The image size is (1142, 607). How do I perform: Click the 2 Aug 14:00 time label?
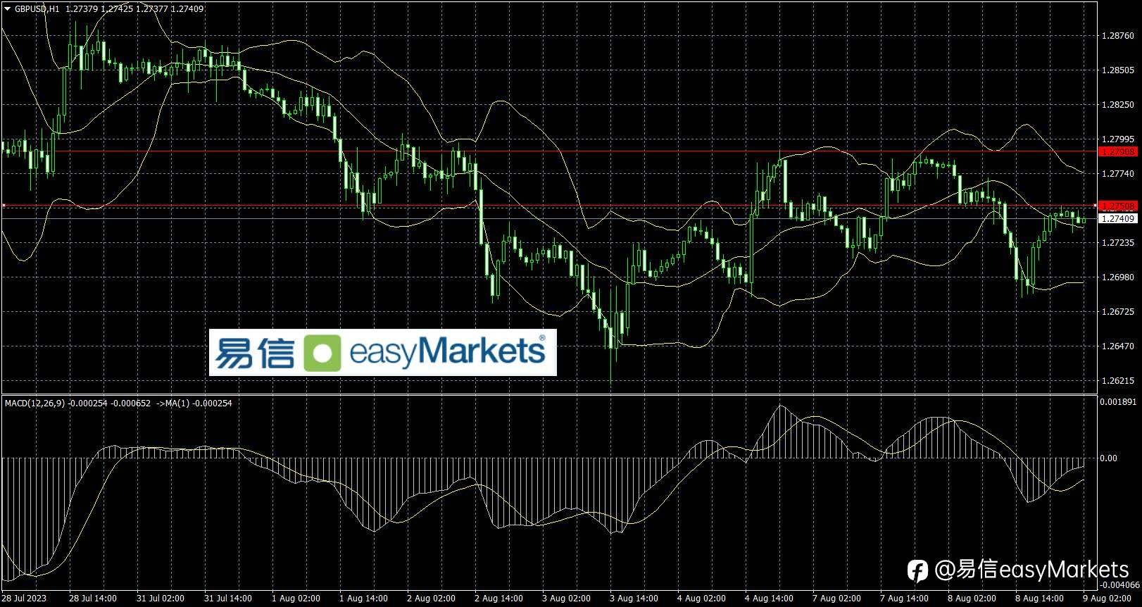pyautogui.click(x=498, y=599)
